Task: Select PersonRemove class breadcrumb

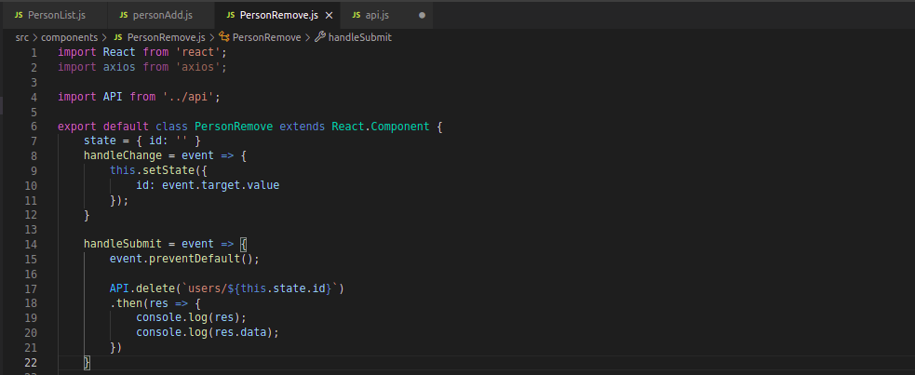Action: [x=266, y=37]
